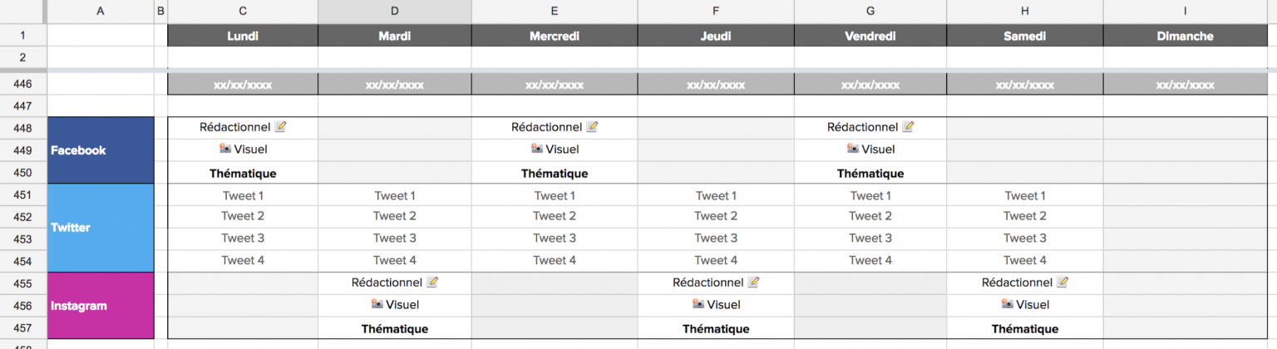Select the magenta Instagram label cell
This screenshot has width=1277, height=349.
[101, 306]
